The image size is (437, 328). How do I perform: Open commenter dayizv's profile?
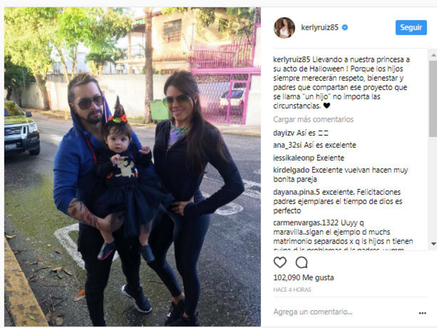tap(283, 133)
